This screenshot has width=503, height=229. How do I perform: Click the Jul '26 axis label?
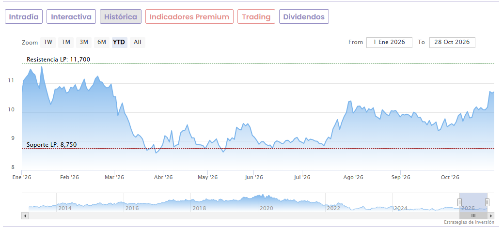[302, 177]
